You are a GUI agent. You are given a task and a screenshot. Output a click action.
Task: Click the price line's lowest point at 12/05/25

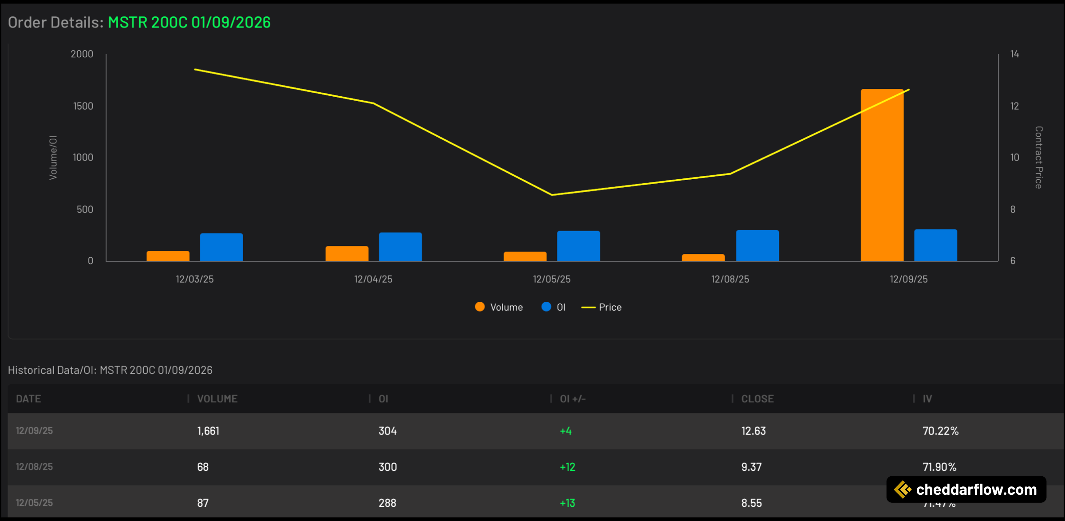(x=552, y=195)
